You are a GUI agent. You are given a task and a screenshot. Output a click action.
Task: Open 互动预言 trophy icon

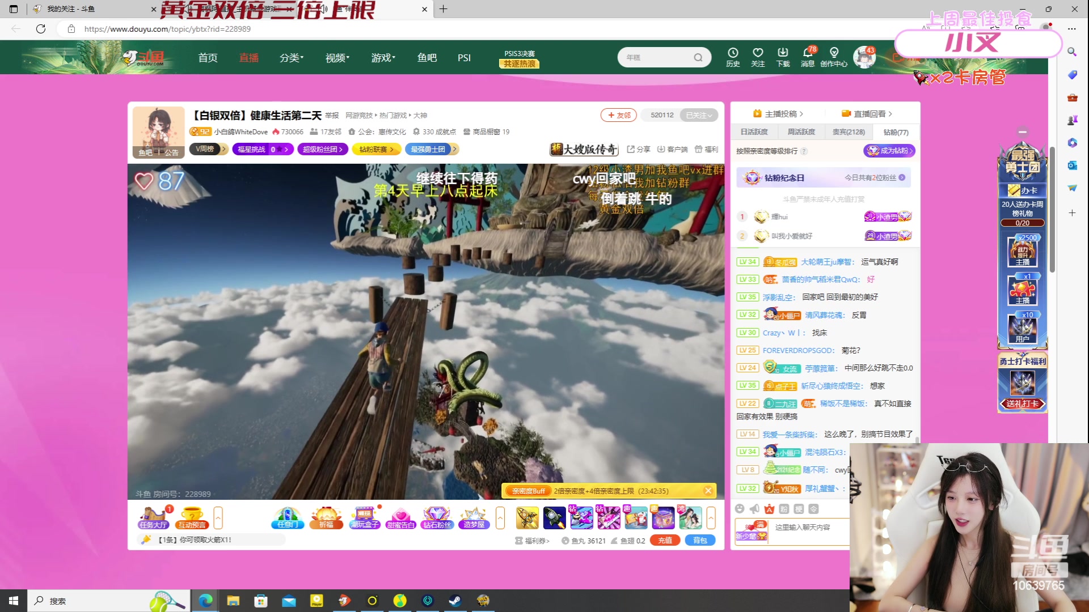[192, 518]
